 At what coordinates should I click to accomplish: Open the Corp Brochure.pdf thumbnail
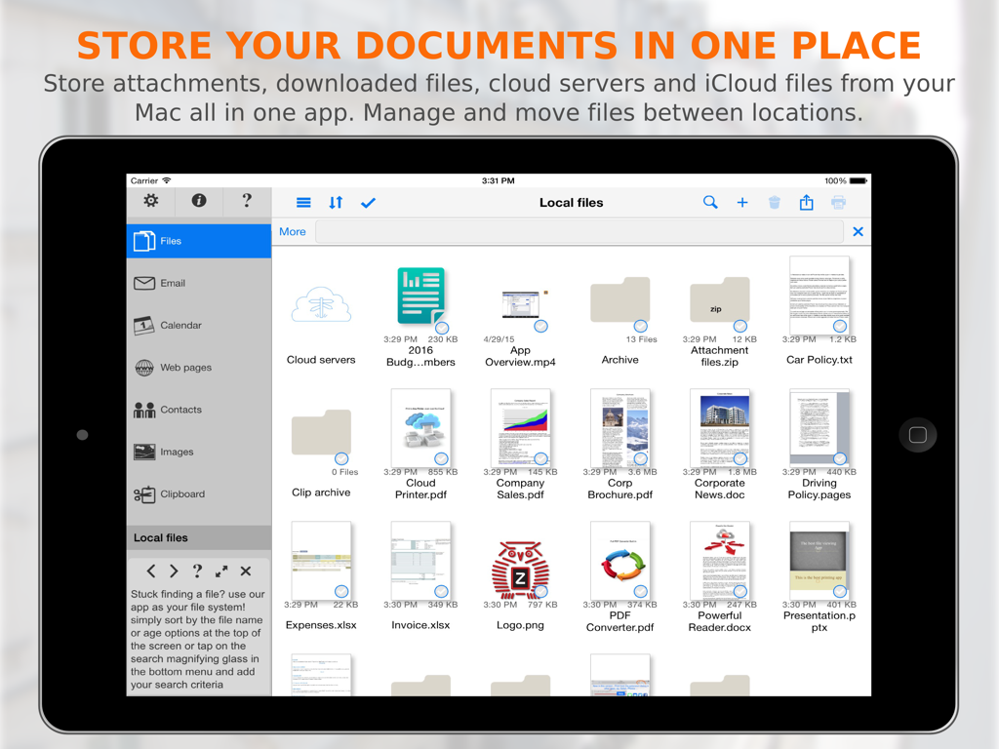(619, 427)
